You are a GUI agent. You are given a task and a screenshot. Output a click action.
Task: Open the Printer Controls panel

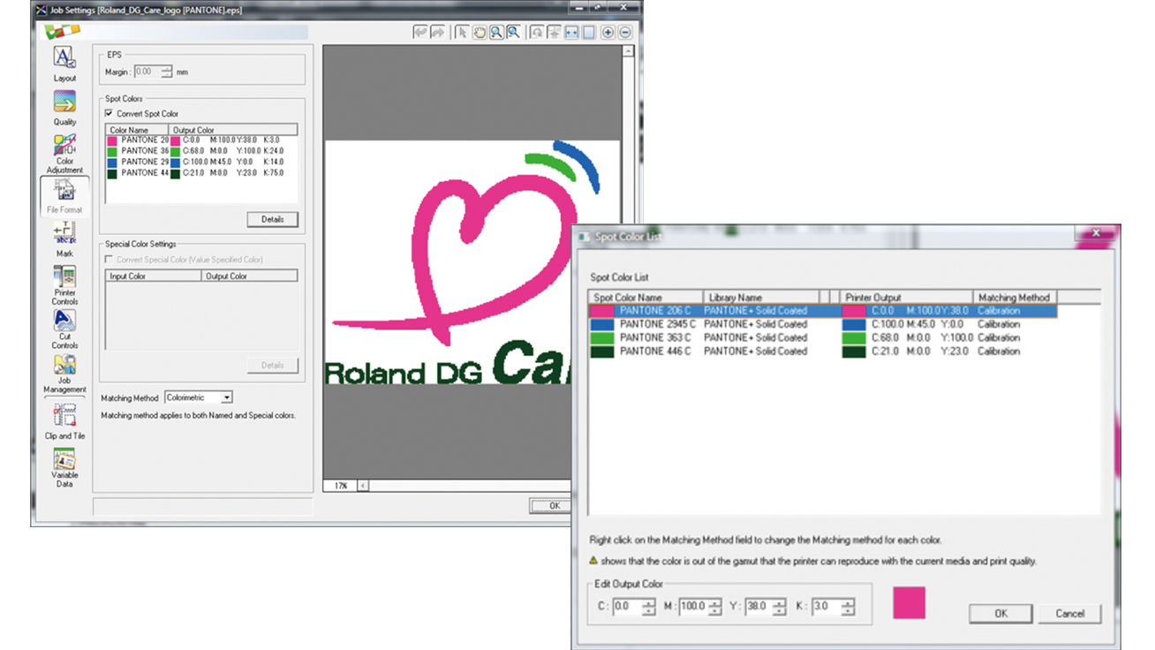tap(64, 282)
